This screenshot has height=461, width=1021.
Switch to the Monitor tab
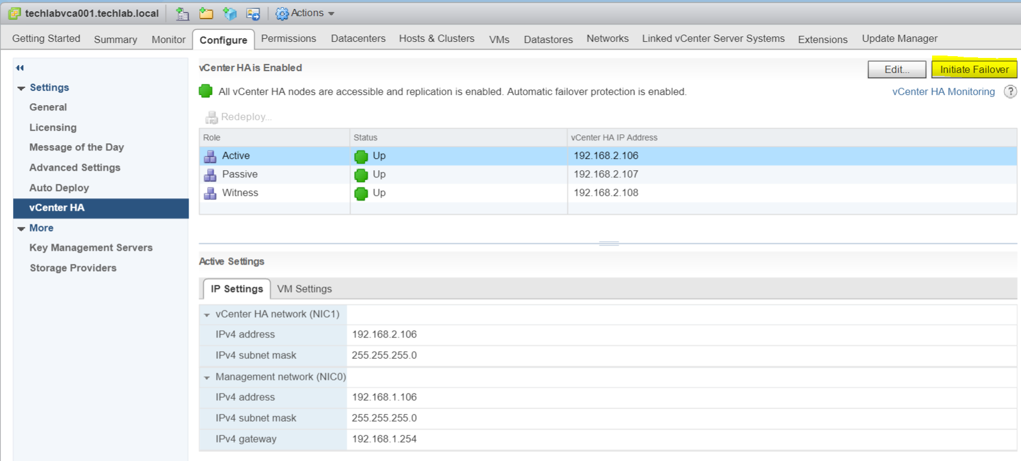click(168, 39)
